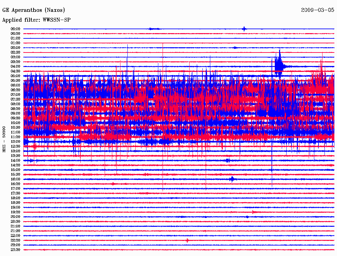Click the 00:30 time label
Image resolution: width=337 pixels, height=256 pixels.
(x=15, y=34)
